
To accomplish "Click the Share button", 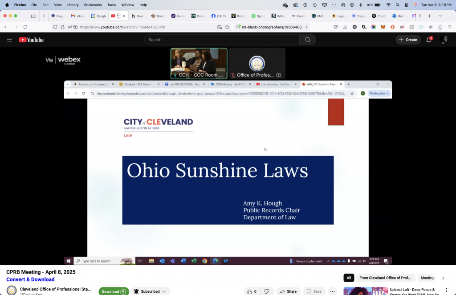I will coord(288,291).
